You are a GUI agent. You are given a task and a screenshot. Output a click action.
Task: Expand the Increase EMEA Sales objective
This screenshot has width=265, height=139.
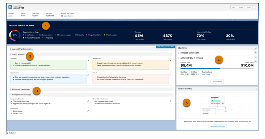pos(179,53)
